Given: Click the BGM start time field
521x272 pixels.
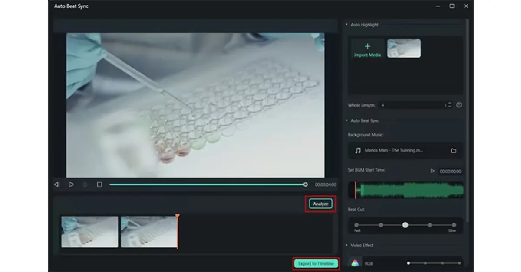Looking at the screenshot, I should tap(450, 172).
